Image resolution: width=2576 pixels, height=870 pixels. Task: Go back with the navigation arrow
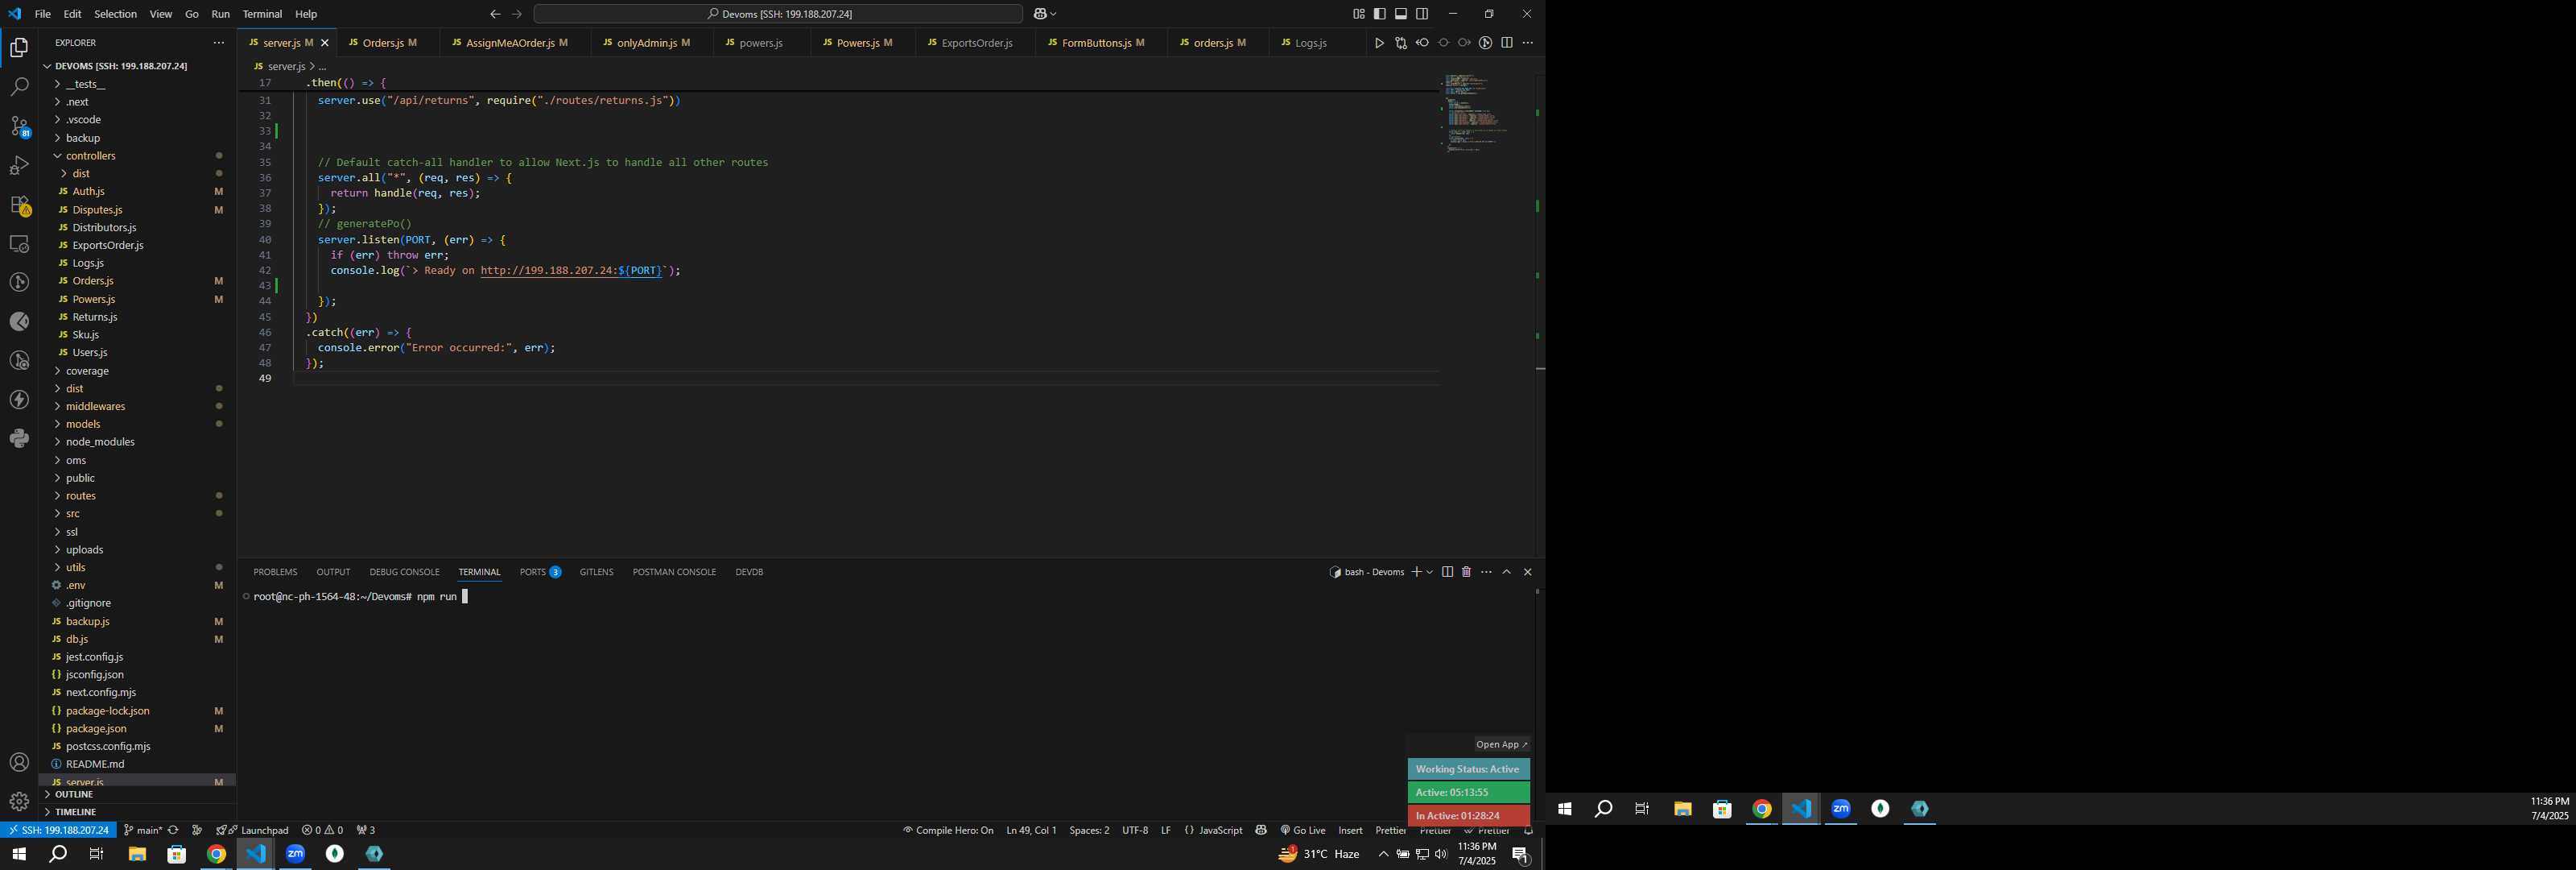pos(495,14)
